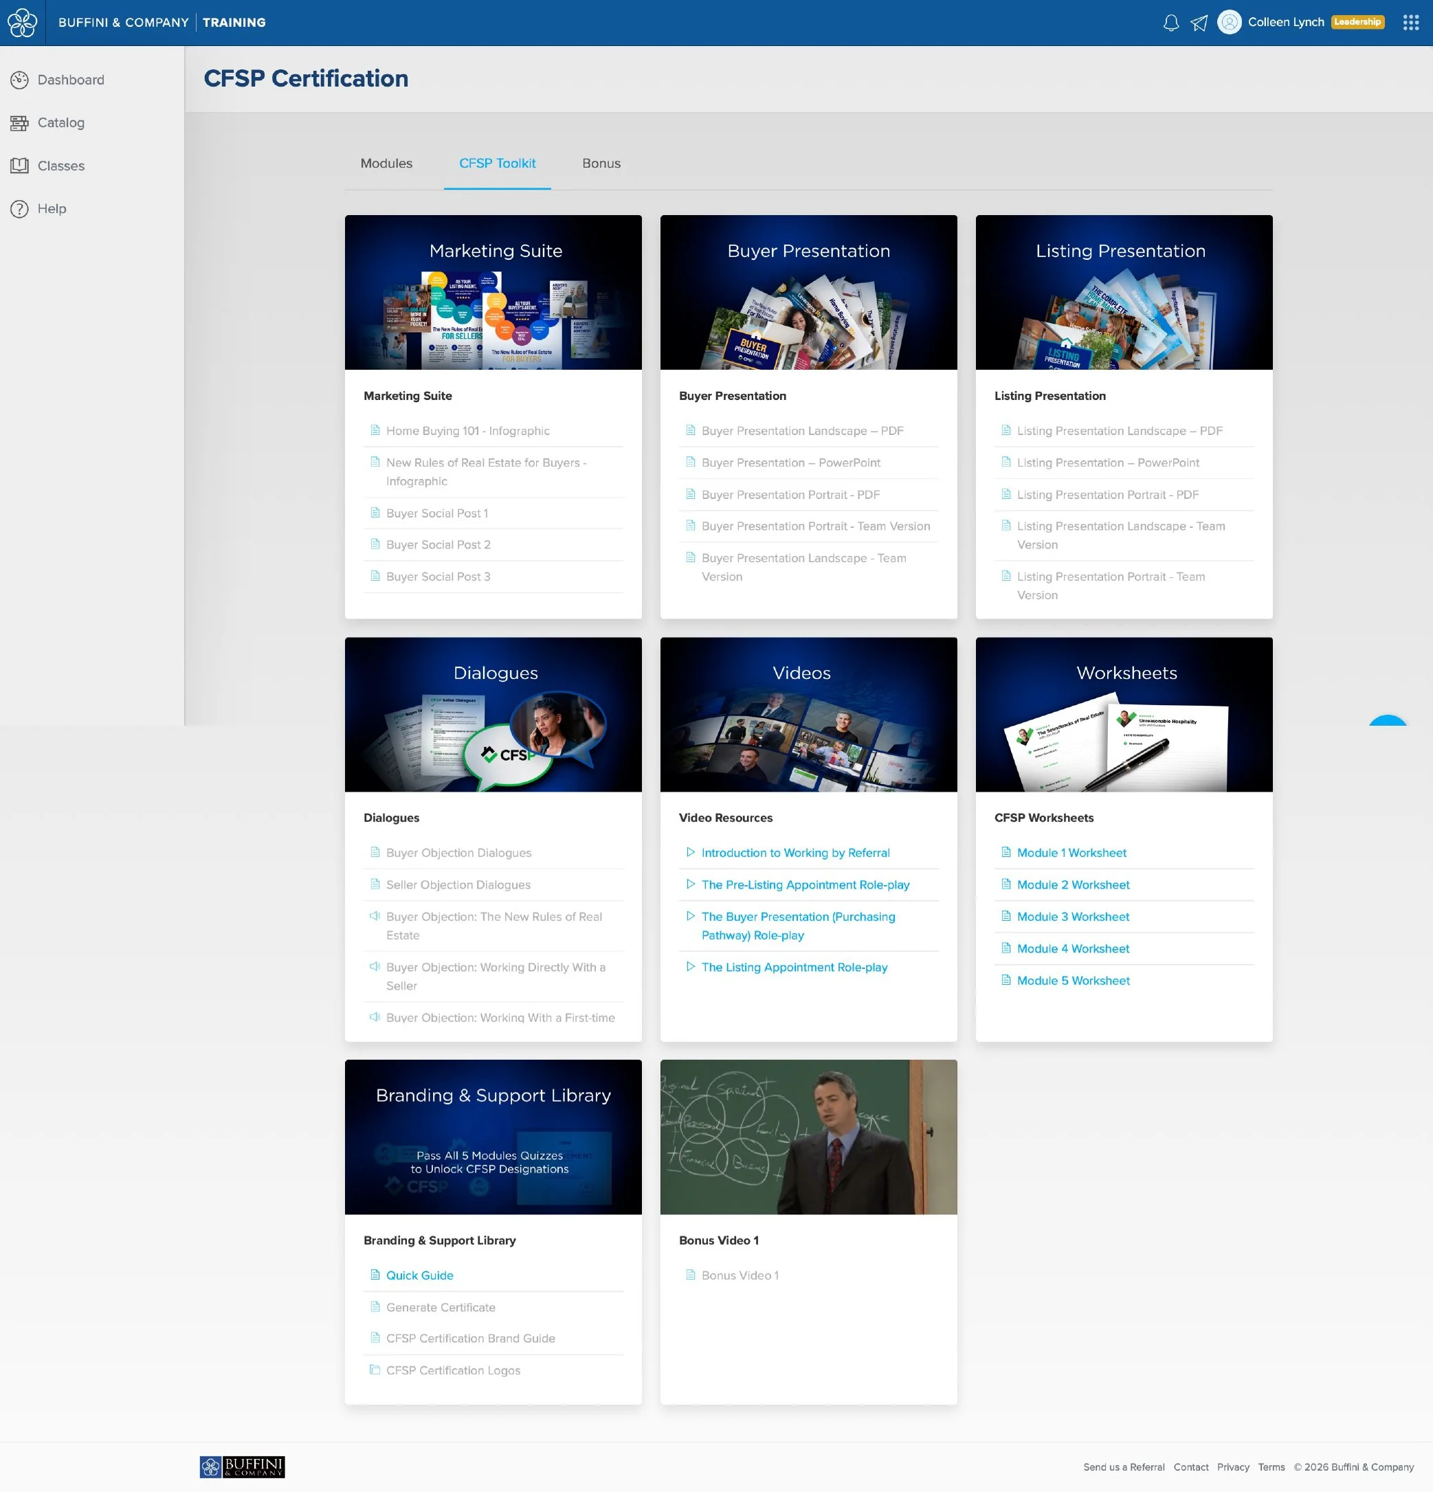Click the Dashboard gauge icon

[19, 80]
